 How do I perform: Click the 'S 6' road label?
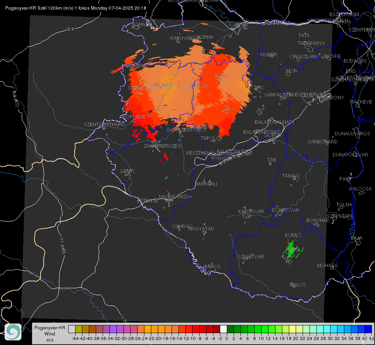click(70, 29)
